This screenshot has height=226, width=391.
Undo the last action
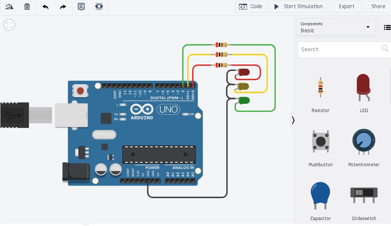pyautogui.click(x=45, y=6)
